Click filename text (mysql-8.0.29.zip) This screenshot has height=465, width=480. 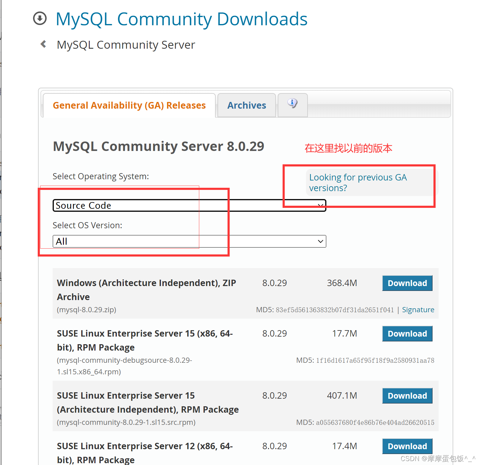point(86,310)
